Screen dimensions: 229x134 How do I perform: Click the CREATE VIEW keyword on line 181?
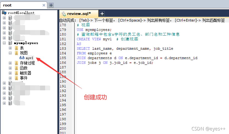[89, 39]
